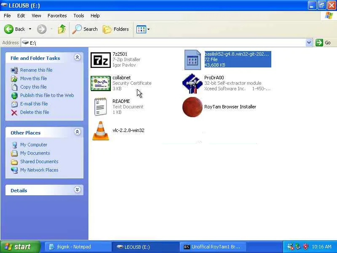Click Move this file link
Viewport: 337px width, 253px height.
pyautogui.click(x=34, y=78)
